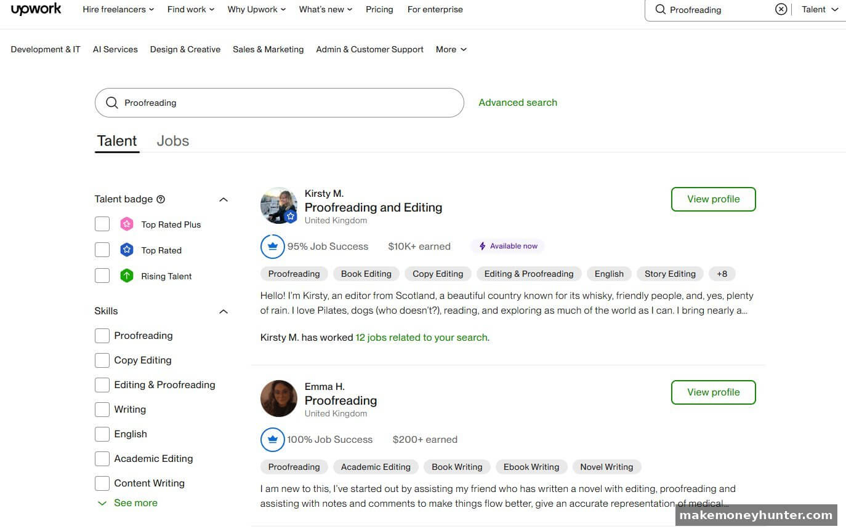Go to Admin & Customer Support category
This screenshot has height=532, width=846.
click(370, 49)
